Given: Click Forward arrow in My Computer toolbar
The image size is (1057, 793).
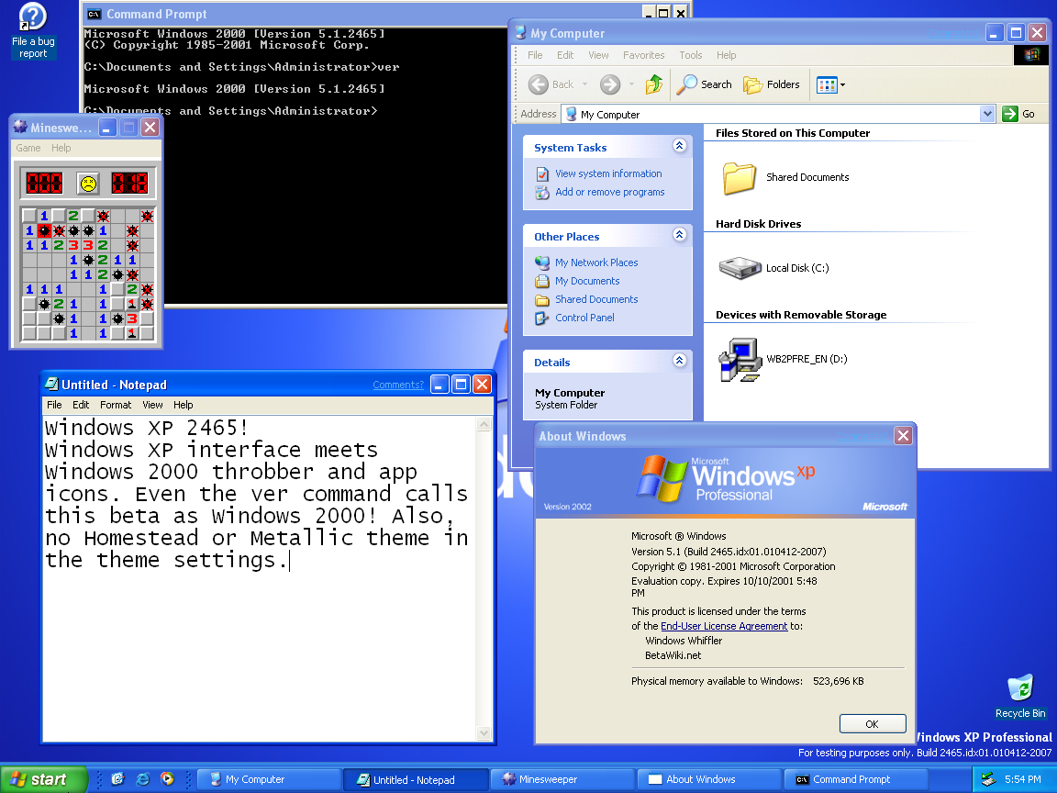Looking at the screenshot, I should (x=610, y=84).
